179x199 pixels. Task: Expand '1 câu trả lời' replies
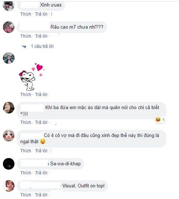pos(42,46)
